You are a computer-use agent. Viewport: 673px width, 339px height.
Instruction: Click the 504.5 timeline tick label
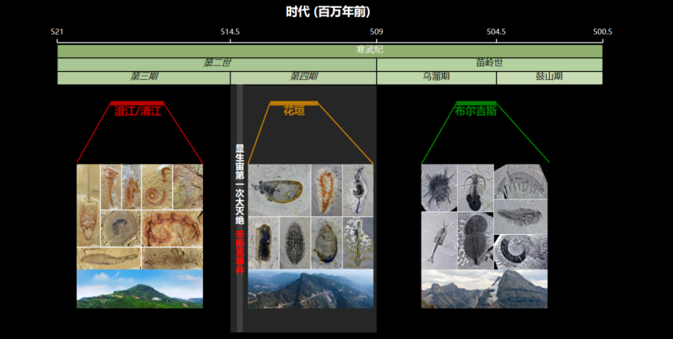pyautogui.click(x=496, y=31)
